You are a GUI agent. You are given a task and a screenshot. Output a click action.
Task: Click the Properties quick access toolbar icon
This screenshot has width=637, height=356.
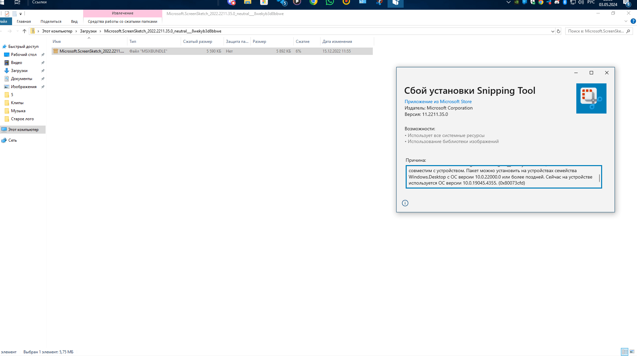[7, 14]
